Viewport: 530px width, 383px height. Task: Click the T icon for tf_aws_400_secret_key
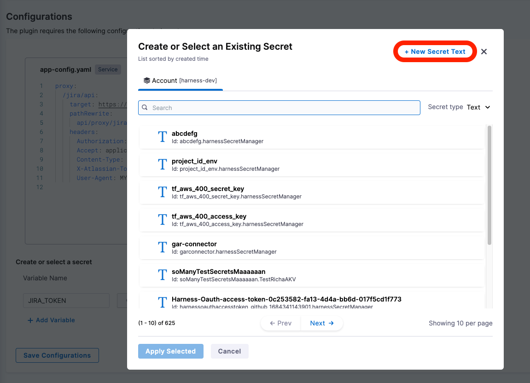(x=162, y=192)
